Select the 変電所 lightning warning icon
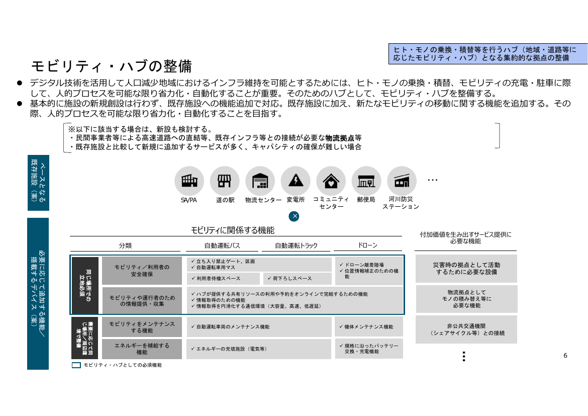588x416 pixels. click(x=296, y=181)
